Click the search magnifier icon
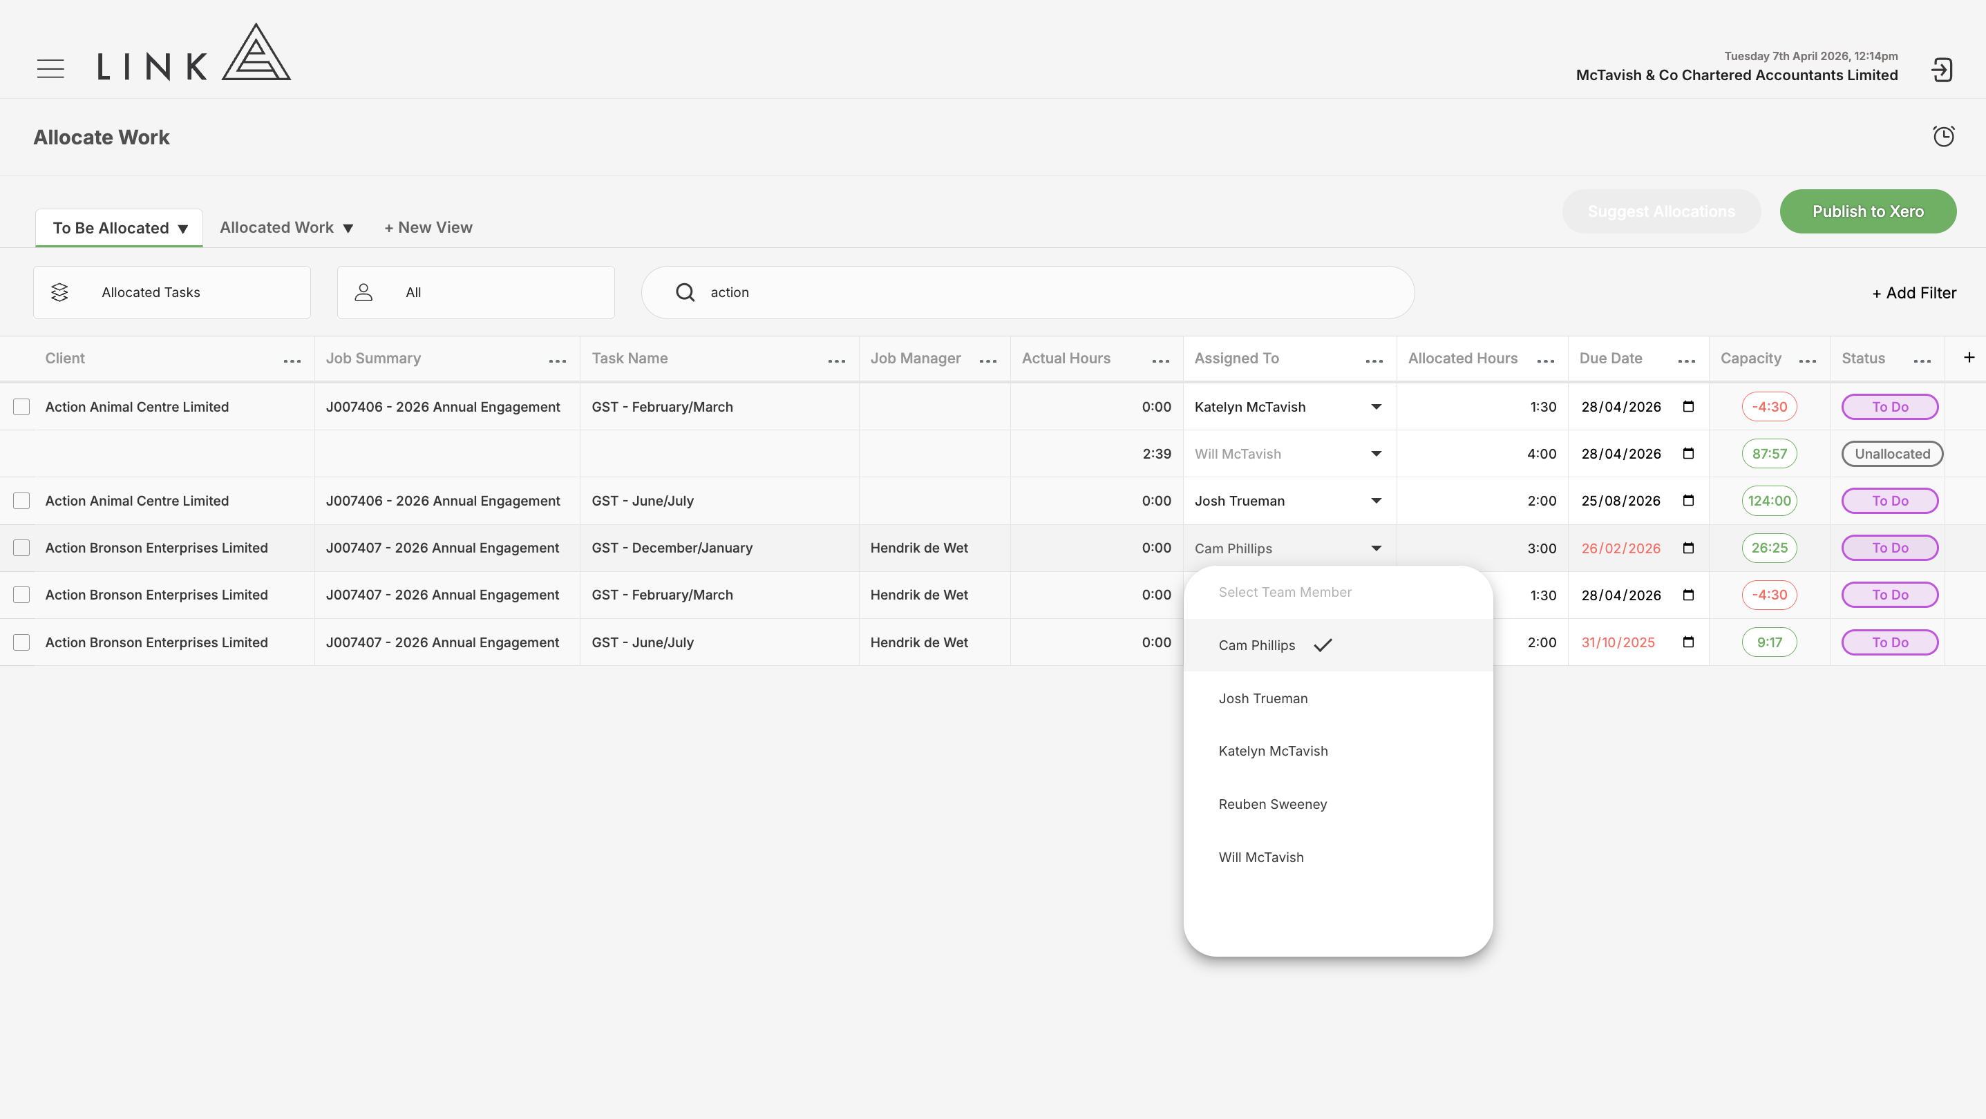The image size is (1986, 1119). pyautogui.click(x=685, y=292)
